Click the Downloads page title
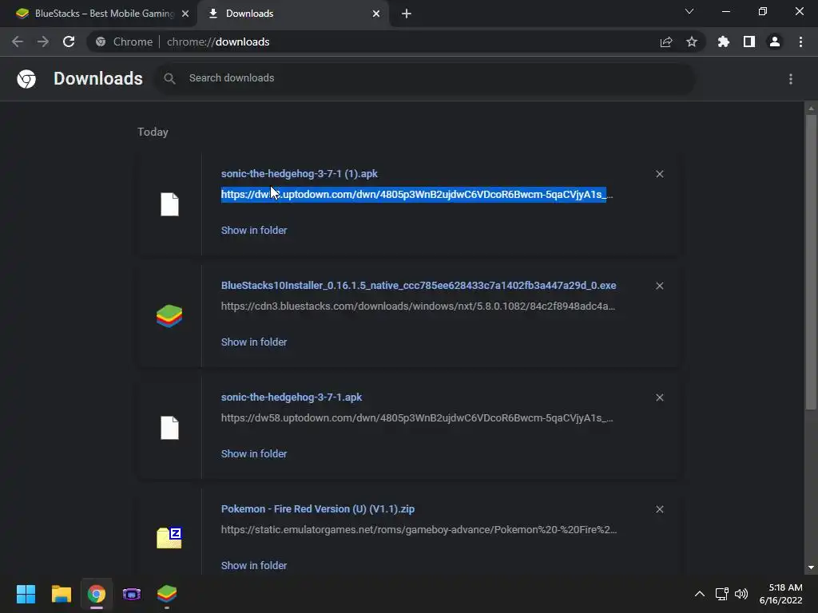The image size is (818, 613). pos(98,79)
